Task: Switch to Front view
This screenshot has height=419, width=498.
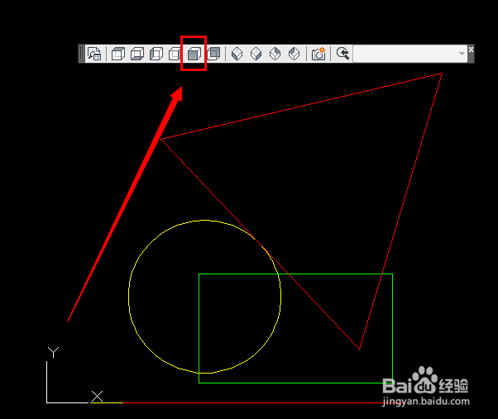Action: tap(194, 54)
